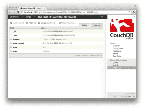Switch to the Fields tab
Screen dimensions: 144x109
tap(84, 25)
